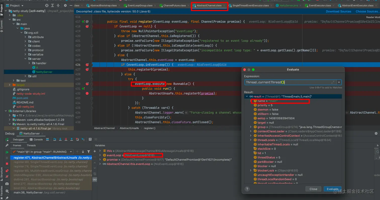Stop the debug session with red square
The width and height of the screenshot is (380, 200).
pyautogui.click(x=7, y=164)
